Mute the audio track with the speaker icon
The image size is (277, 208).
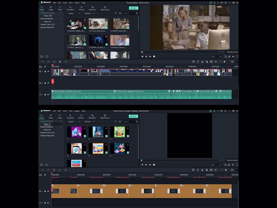48,95
